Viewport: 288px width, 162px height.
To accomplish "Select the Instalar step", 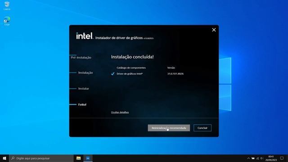I will [x=84, y=89].
